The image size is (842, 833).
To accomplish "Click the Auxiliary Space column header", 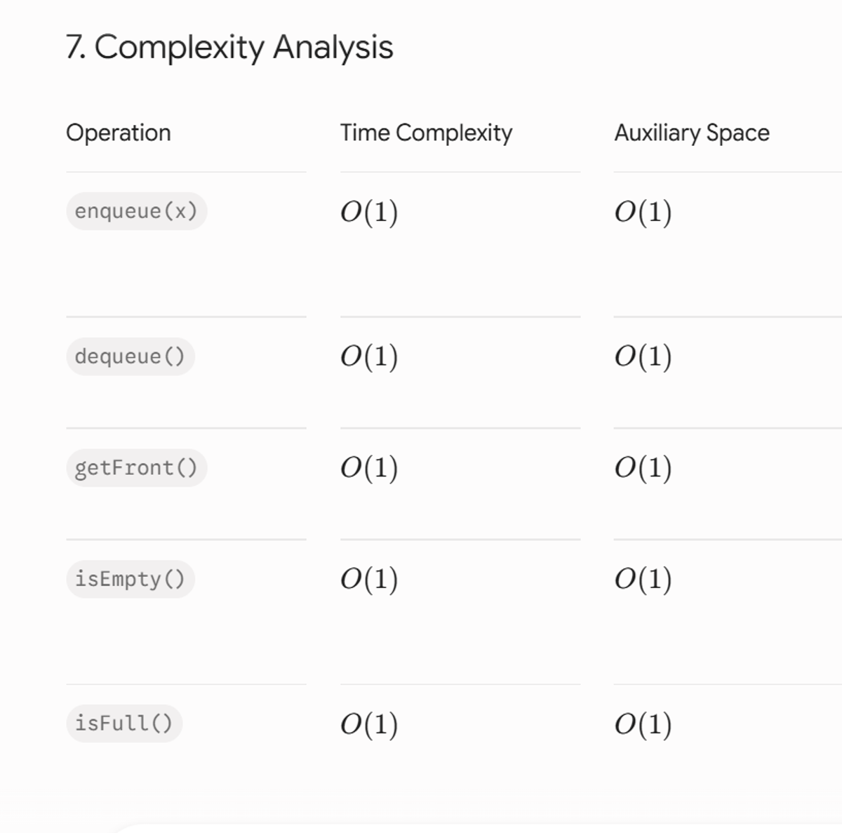I will pos(692,133).
